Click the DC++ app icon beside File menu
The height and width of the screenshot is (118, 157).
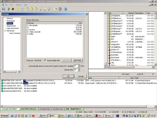3,5
